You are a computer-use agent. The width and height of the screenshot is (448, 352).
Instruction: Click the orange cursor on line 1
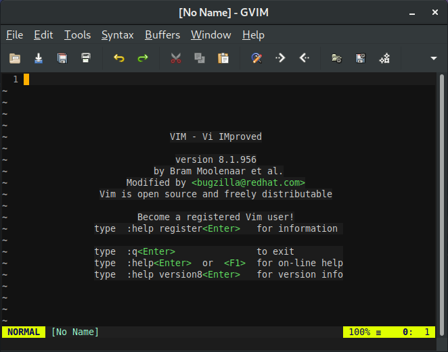[x=26, y=79]
